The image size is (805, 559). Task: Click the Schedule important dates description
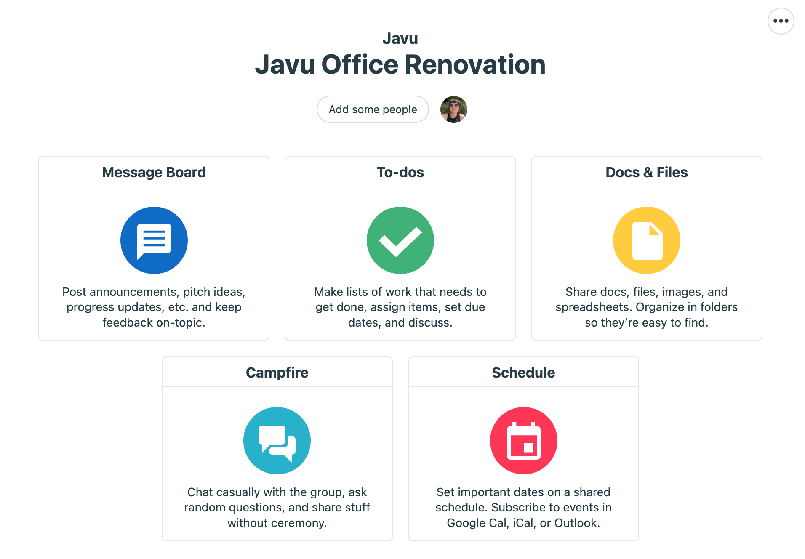(x=523, y=507)
